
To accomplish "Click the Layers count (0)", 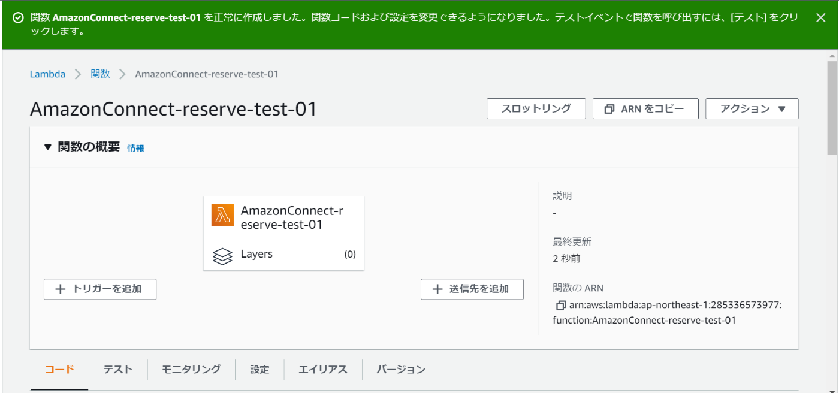I will (350, 254).
